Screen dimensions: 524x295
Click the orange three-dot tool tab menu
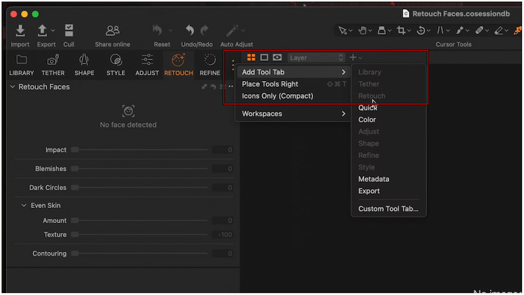(x=233, y=65)
